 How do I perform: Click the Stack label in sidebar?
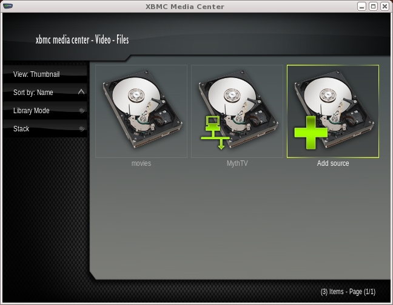tap(21, 129)
